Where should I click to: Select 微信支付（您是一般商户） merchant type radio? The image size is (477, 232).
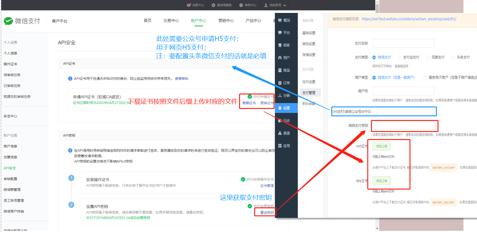click(x=374, y=78)
